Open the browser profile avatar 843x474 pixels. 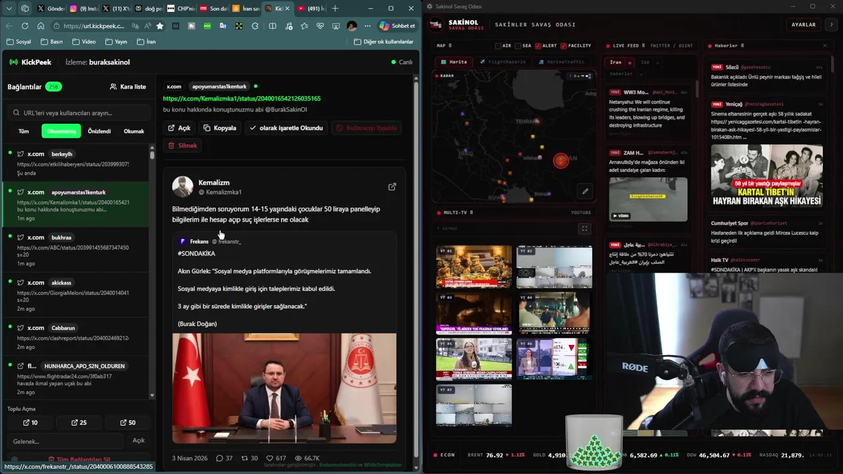[x=352, y=26]
